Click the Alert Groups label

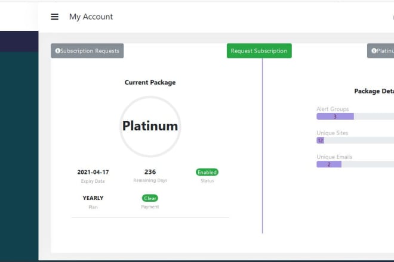click(x=333, y=109)
